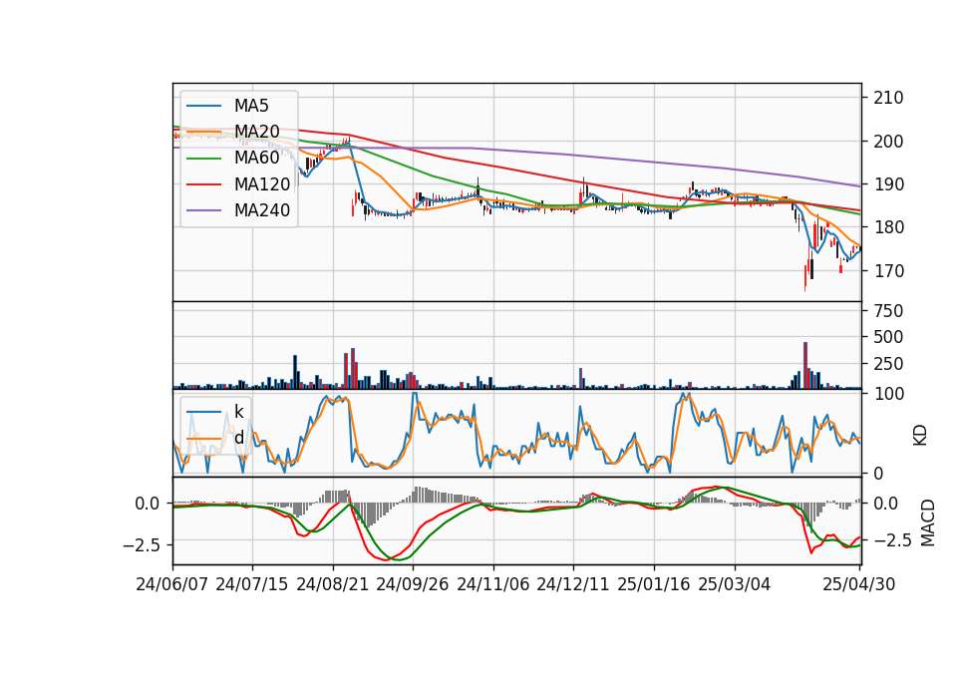Image resolution: width=957 pixels, height=688 pixels.
Task: Click the purple MA240 legend line sample
Action: [203, 211]
